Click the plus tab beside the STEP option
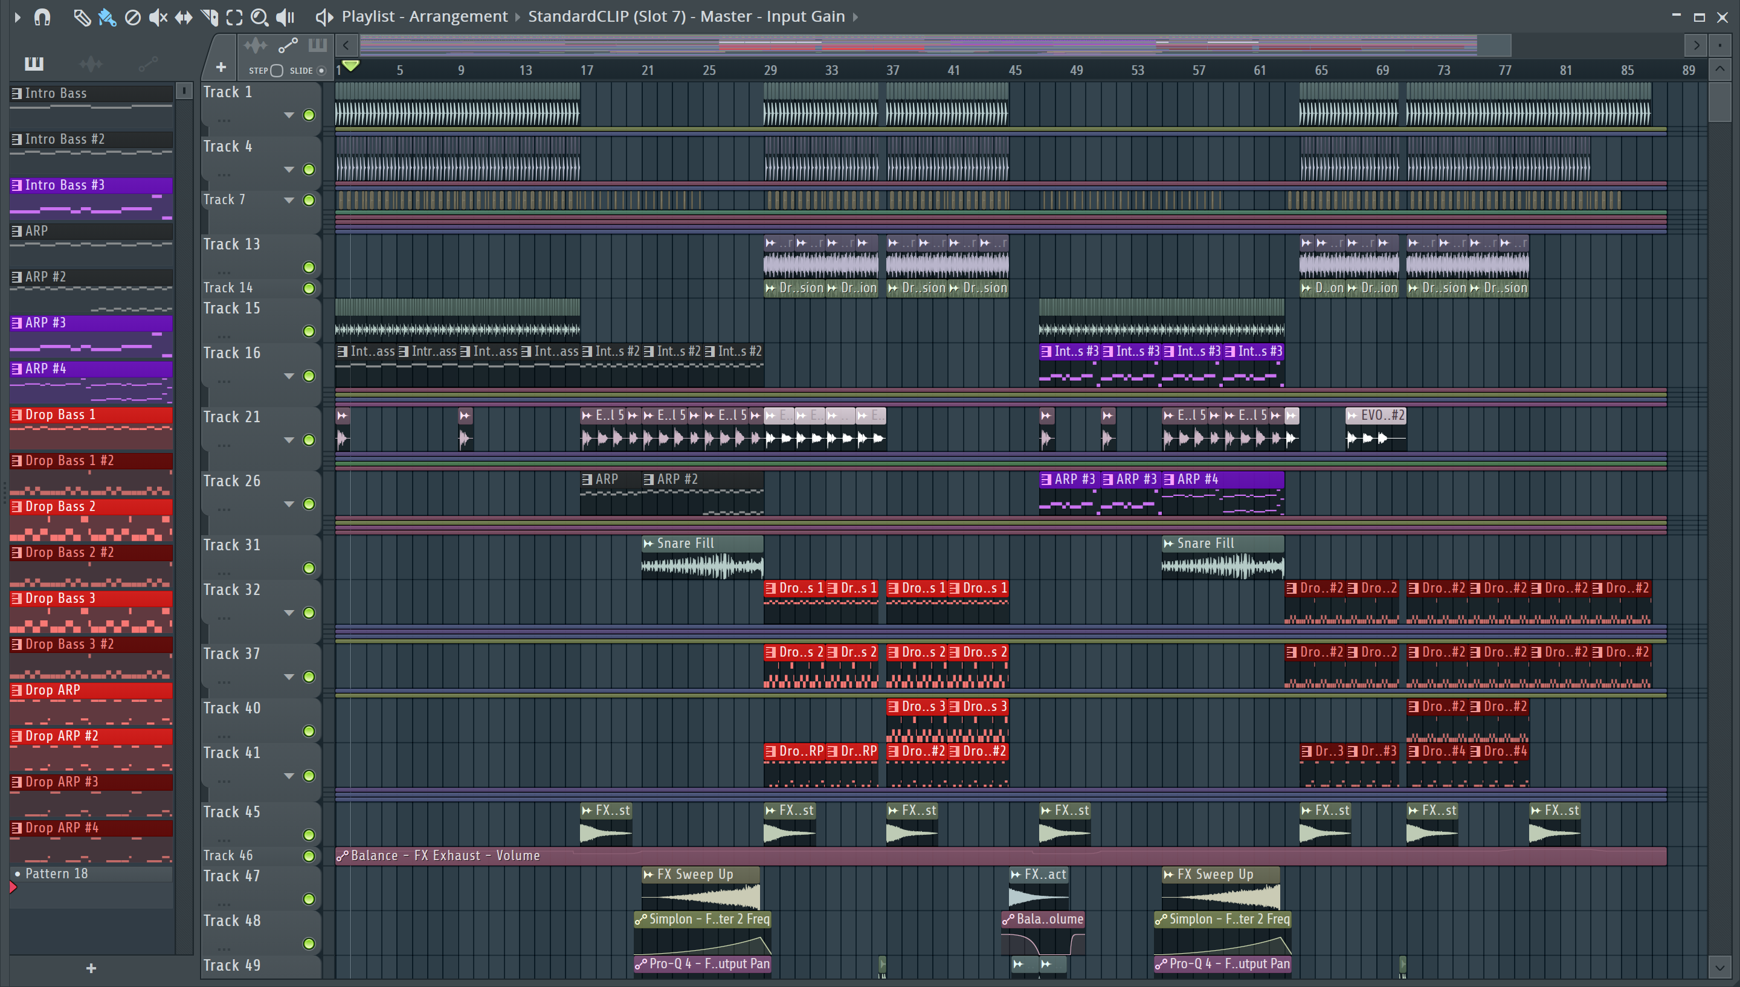Image resolution: width=1740 pixels, height=987 pixels. pos(221,67)
